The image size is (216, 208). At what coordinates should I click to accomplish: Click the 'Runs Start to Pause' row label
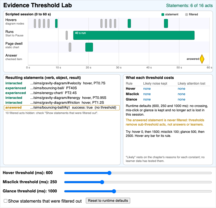[x=14, y=33]
